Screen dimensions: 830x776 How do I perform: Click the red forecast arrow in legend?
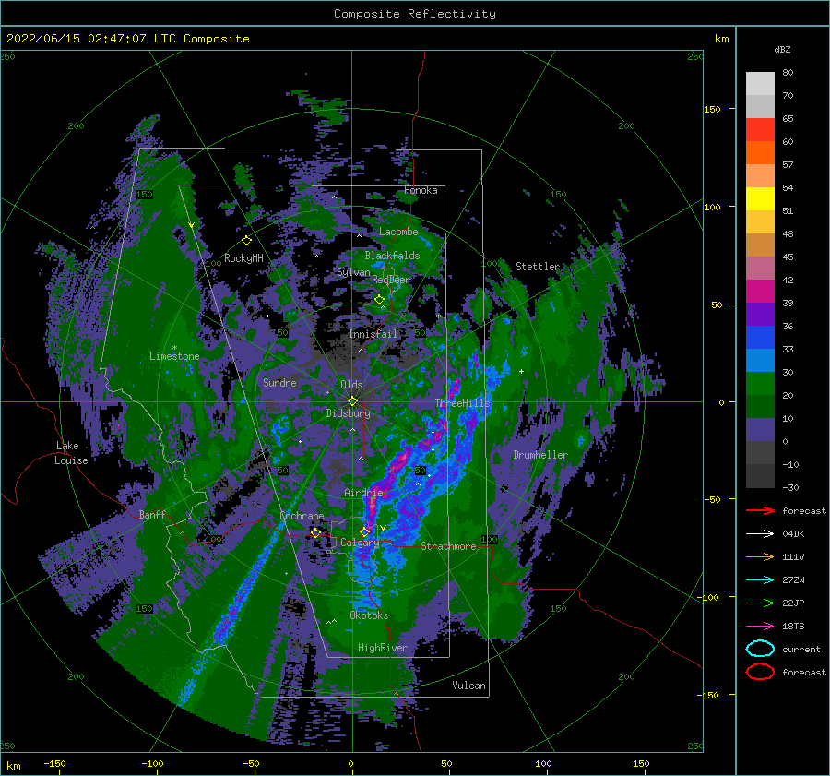click(x=760, y=510)
